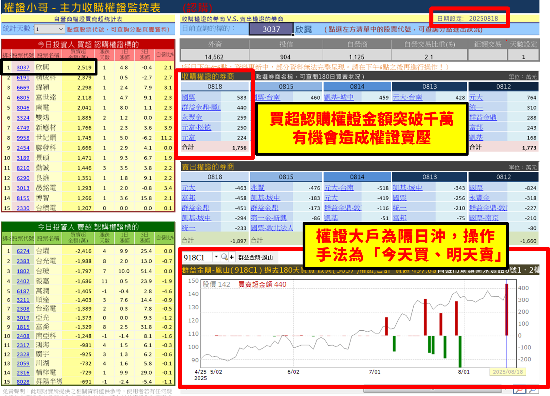Click broker link 兆豐 in sell list
Image resolution: width=550 pixels, height=396 pixels.
[x=257, y=188]
